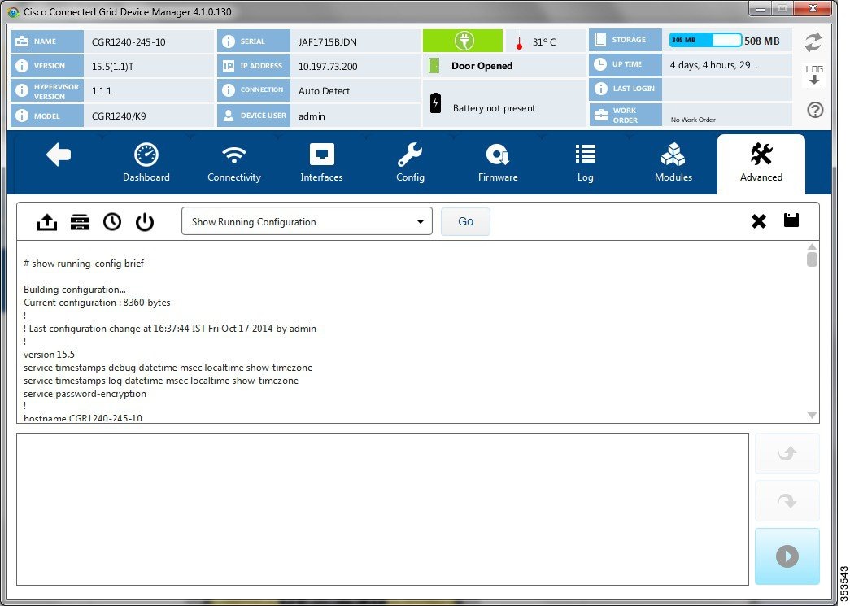Switch to the Log tab
Image resolution: width=850 pixels, height=606 pixels.
[x=586, y=163]
